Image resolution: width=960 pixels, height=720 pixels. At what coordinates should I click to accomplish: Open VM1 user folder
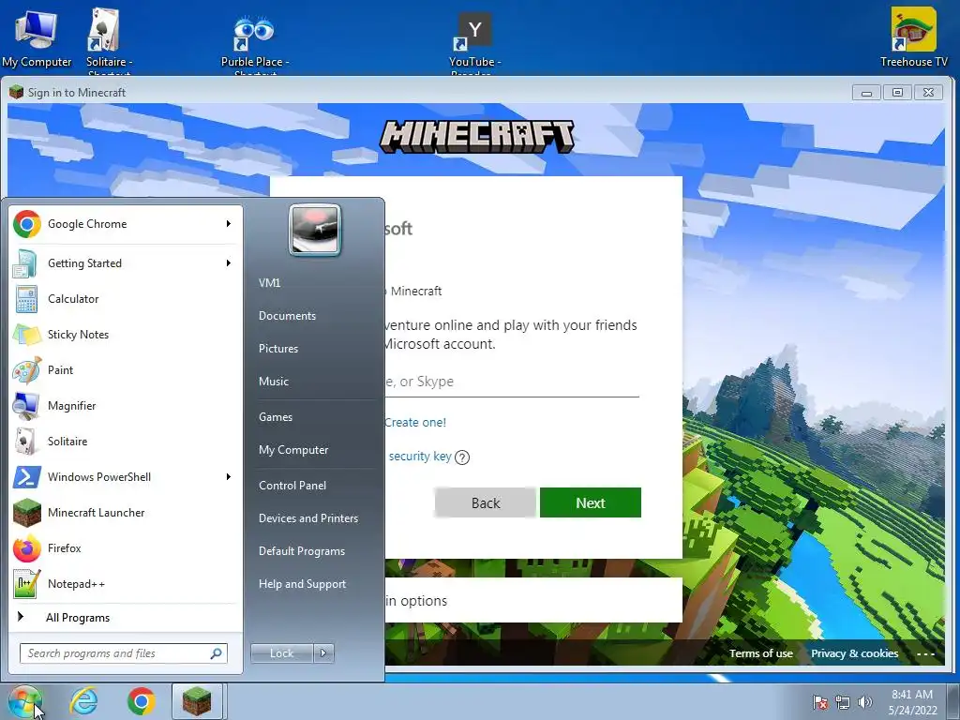coord(269,283)
